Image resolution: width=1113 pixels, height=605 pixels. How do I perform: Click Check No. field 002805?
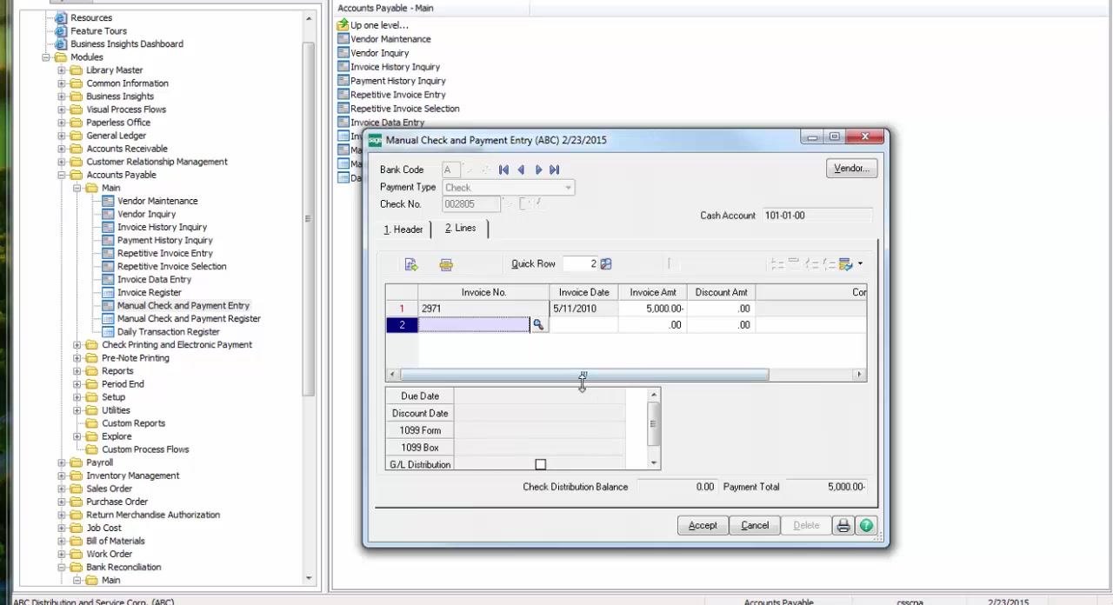(471, 204)
